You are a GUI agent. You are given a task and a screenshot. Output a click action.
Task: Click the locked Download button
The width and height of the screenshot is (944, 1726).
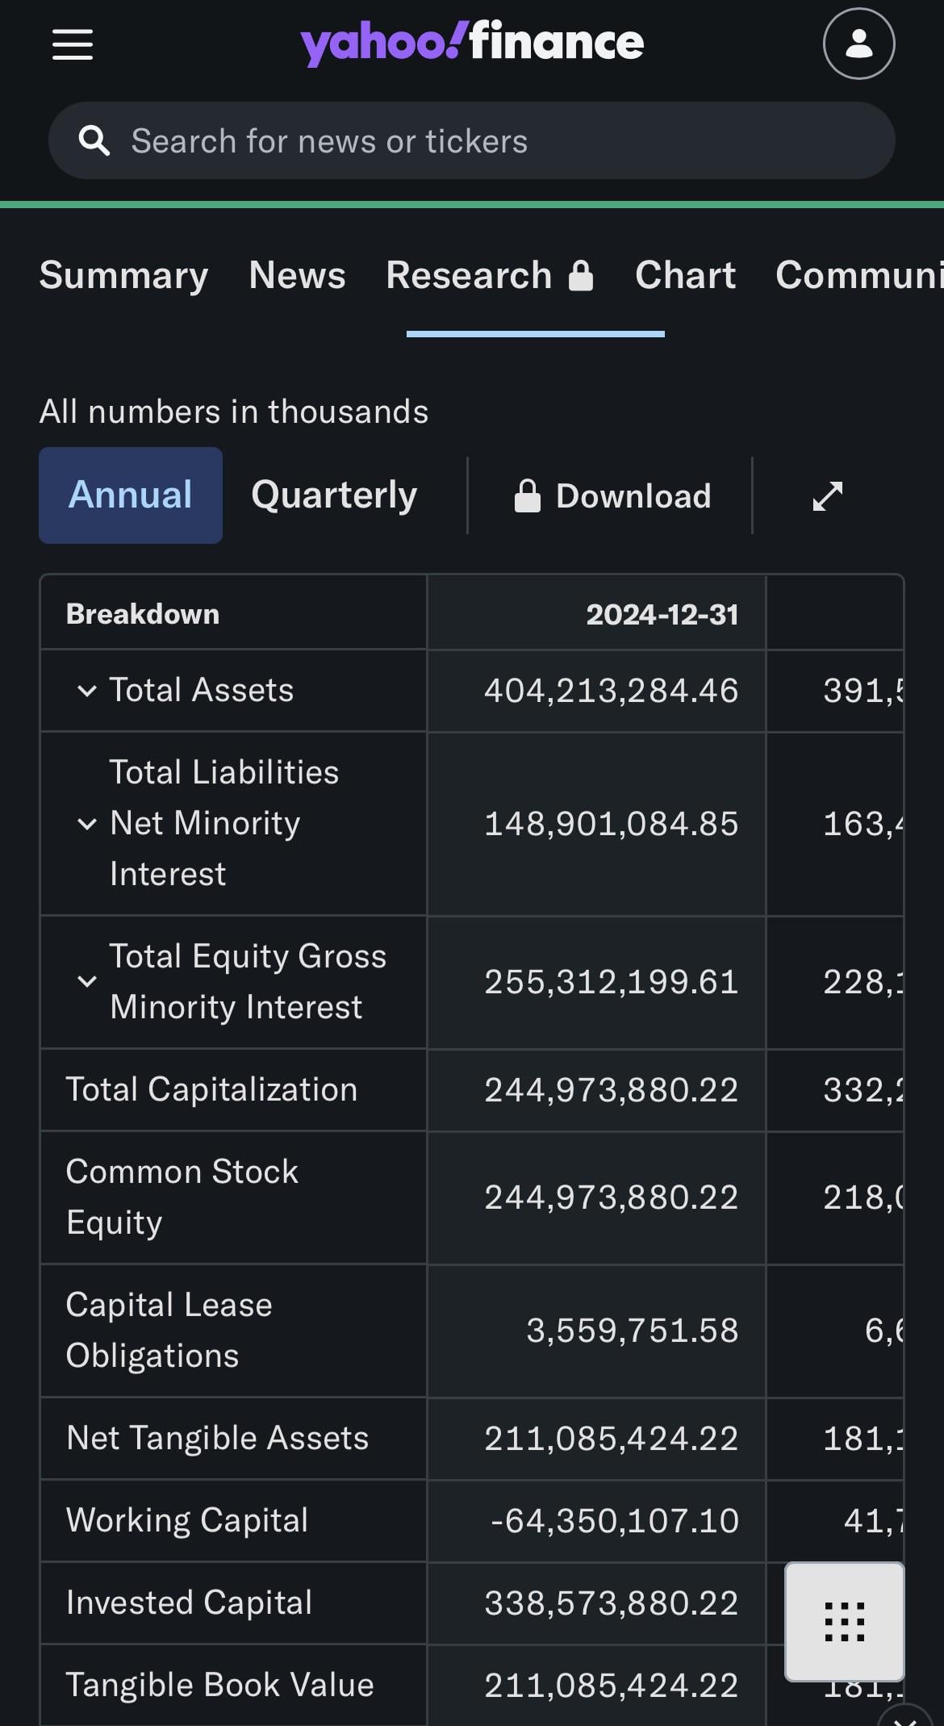pyautogui.click(x=613, y=496)
